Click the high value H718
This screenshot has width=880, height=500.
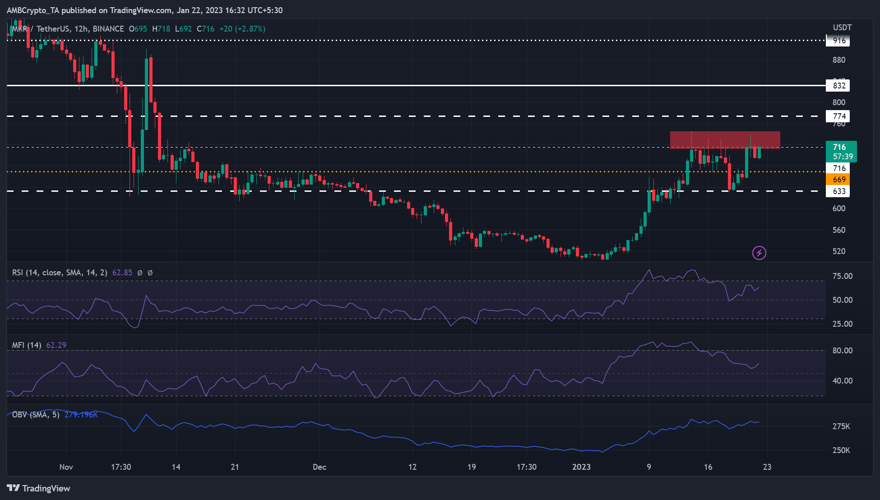(x=161, y=29)
